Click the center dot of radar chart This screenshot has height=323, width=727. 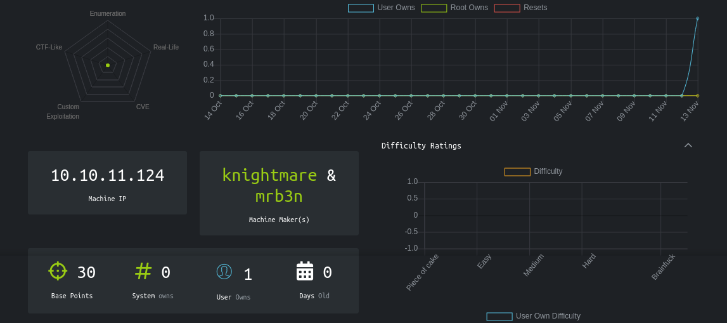108,65
